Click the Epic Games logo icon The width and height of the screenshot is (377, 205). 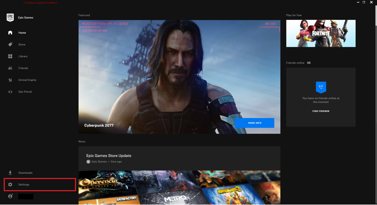click(10, 18)
